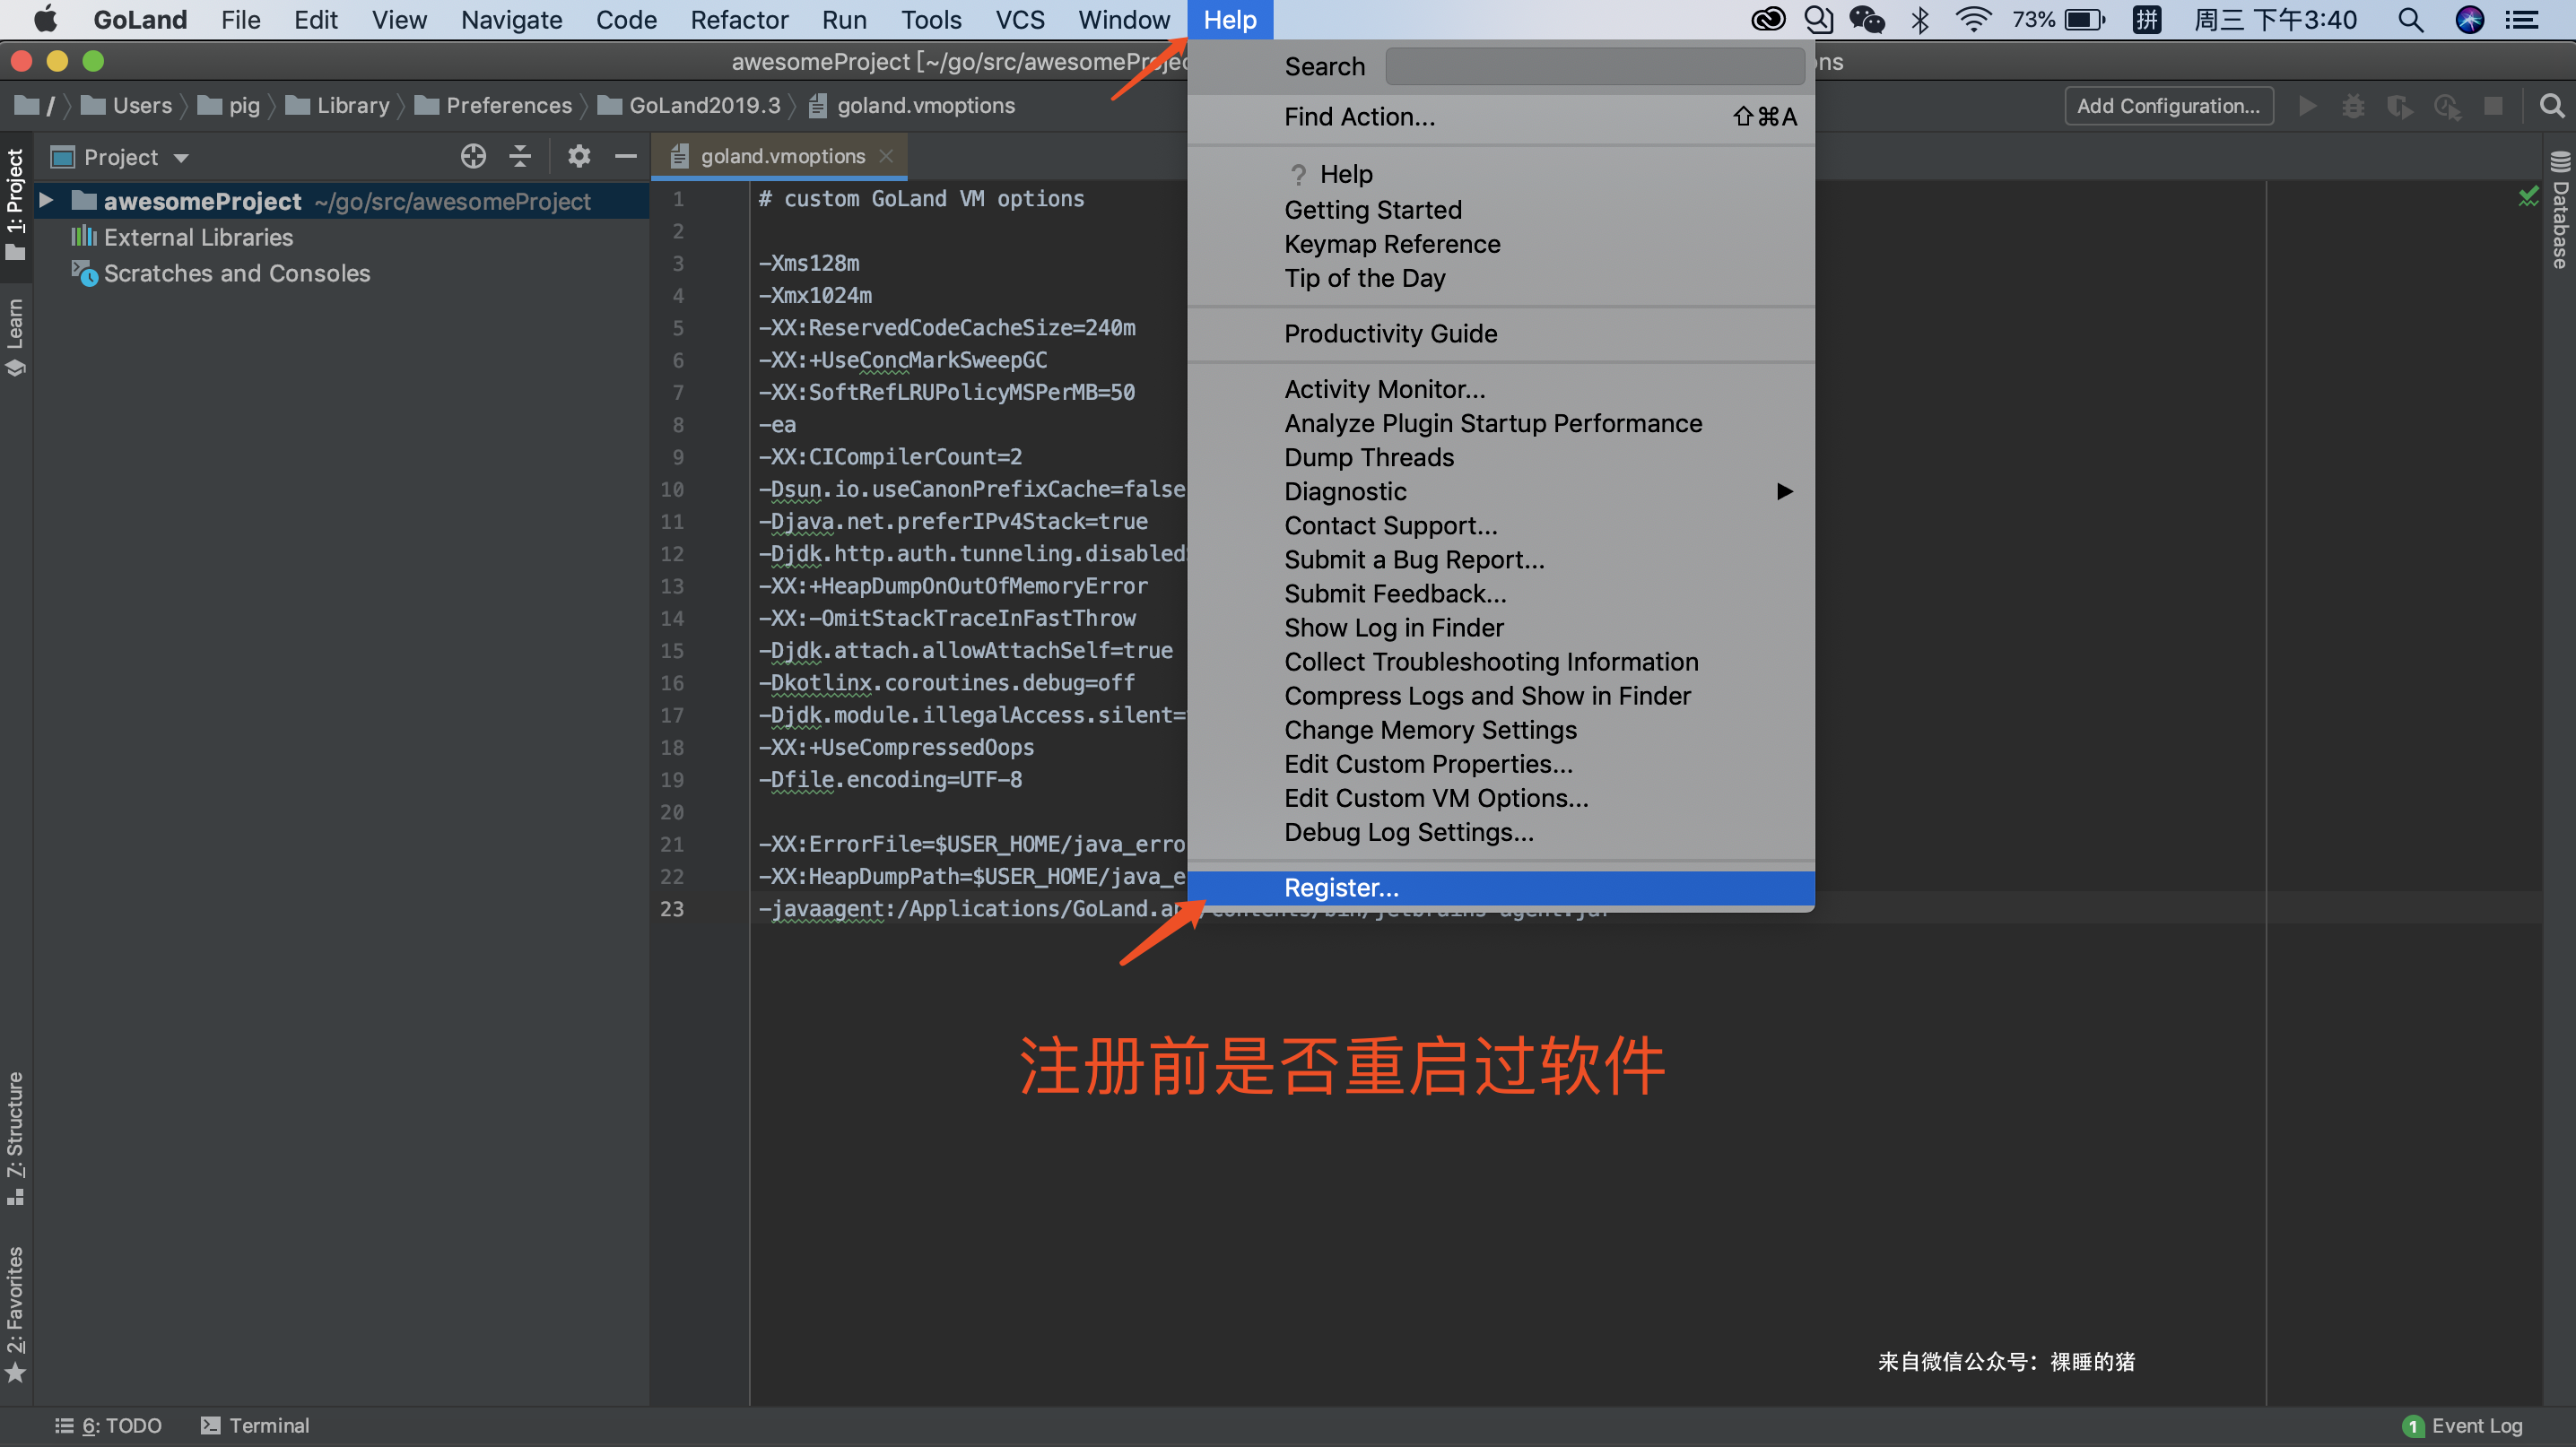This screenshot has width=2576, height=1447.
Task: Open the Navigate menu in menu bar
Action: (x=511, y=20)
